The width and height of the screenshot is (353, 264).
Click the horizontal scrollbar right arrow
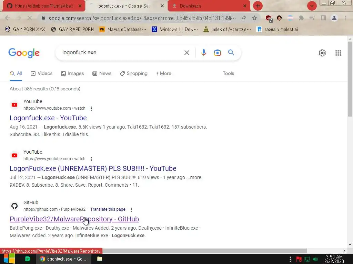point(344,251)
